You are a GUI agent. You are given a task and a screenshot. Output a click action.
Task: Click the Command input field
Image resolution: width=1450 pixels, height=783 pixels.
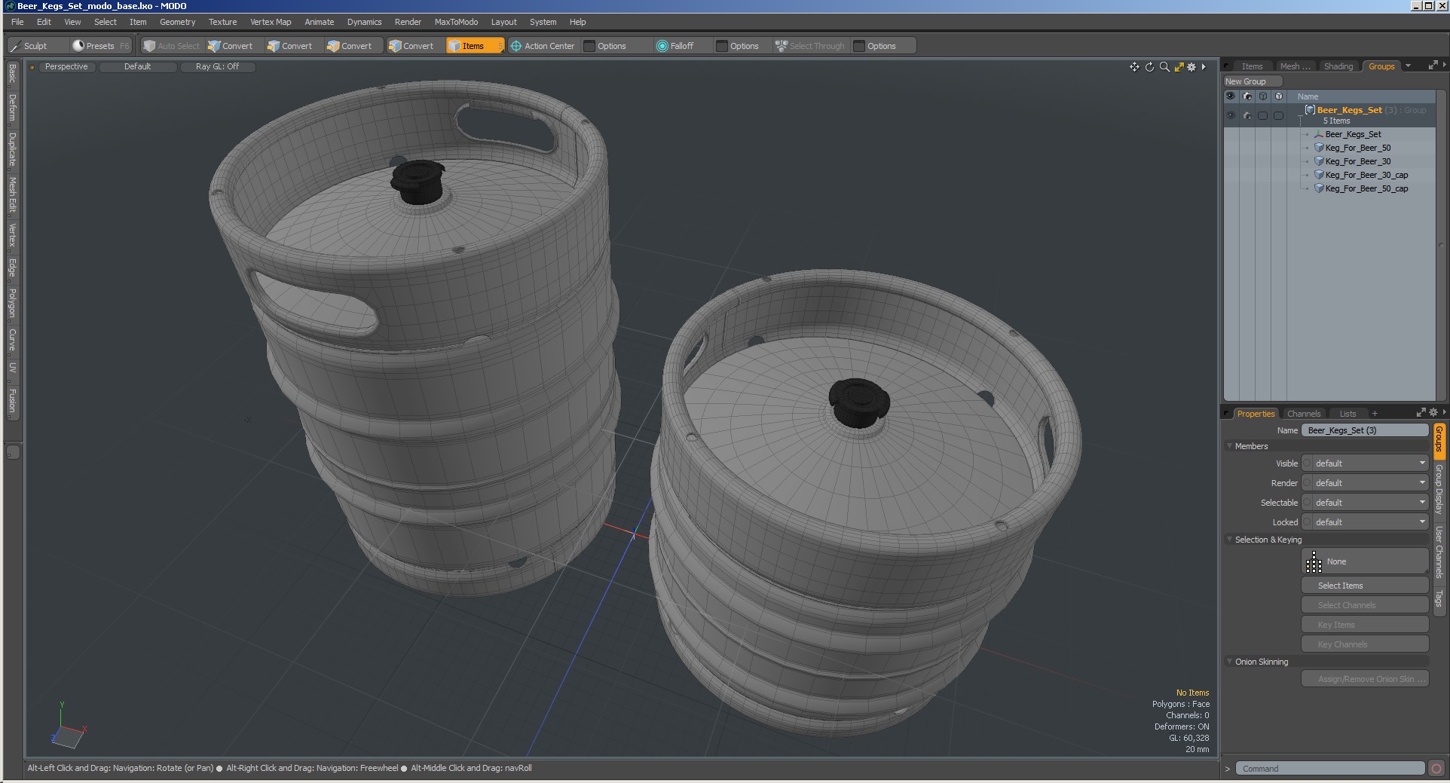coord(1330,769)
